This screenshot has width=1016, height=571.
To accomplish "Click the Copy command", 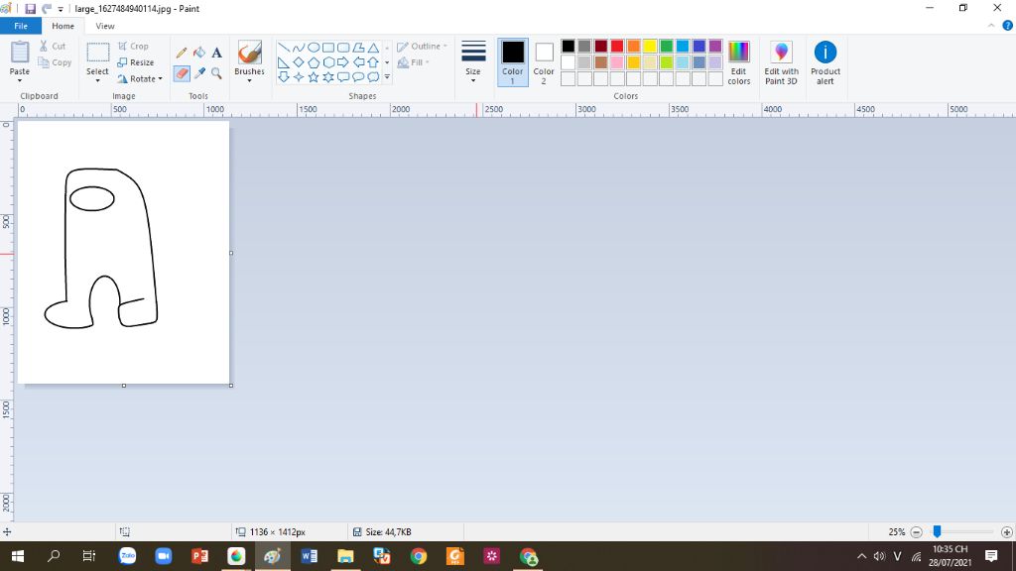I will click(x=55, y=62).
